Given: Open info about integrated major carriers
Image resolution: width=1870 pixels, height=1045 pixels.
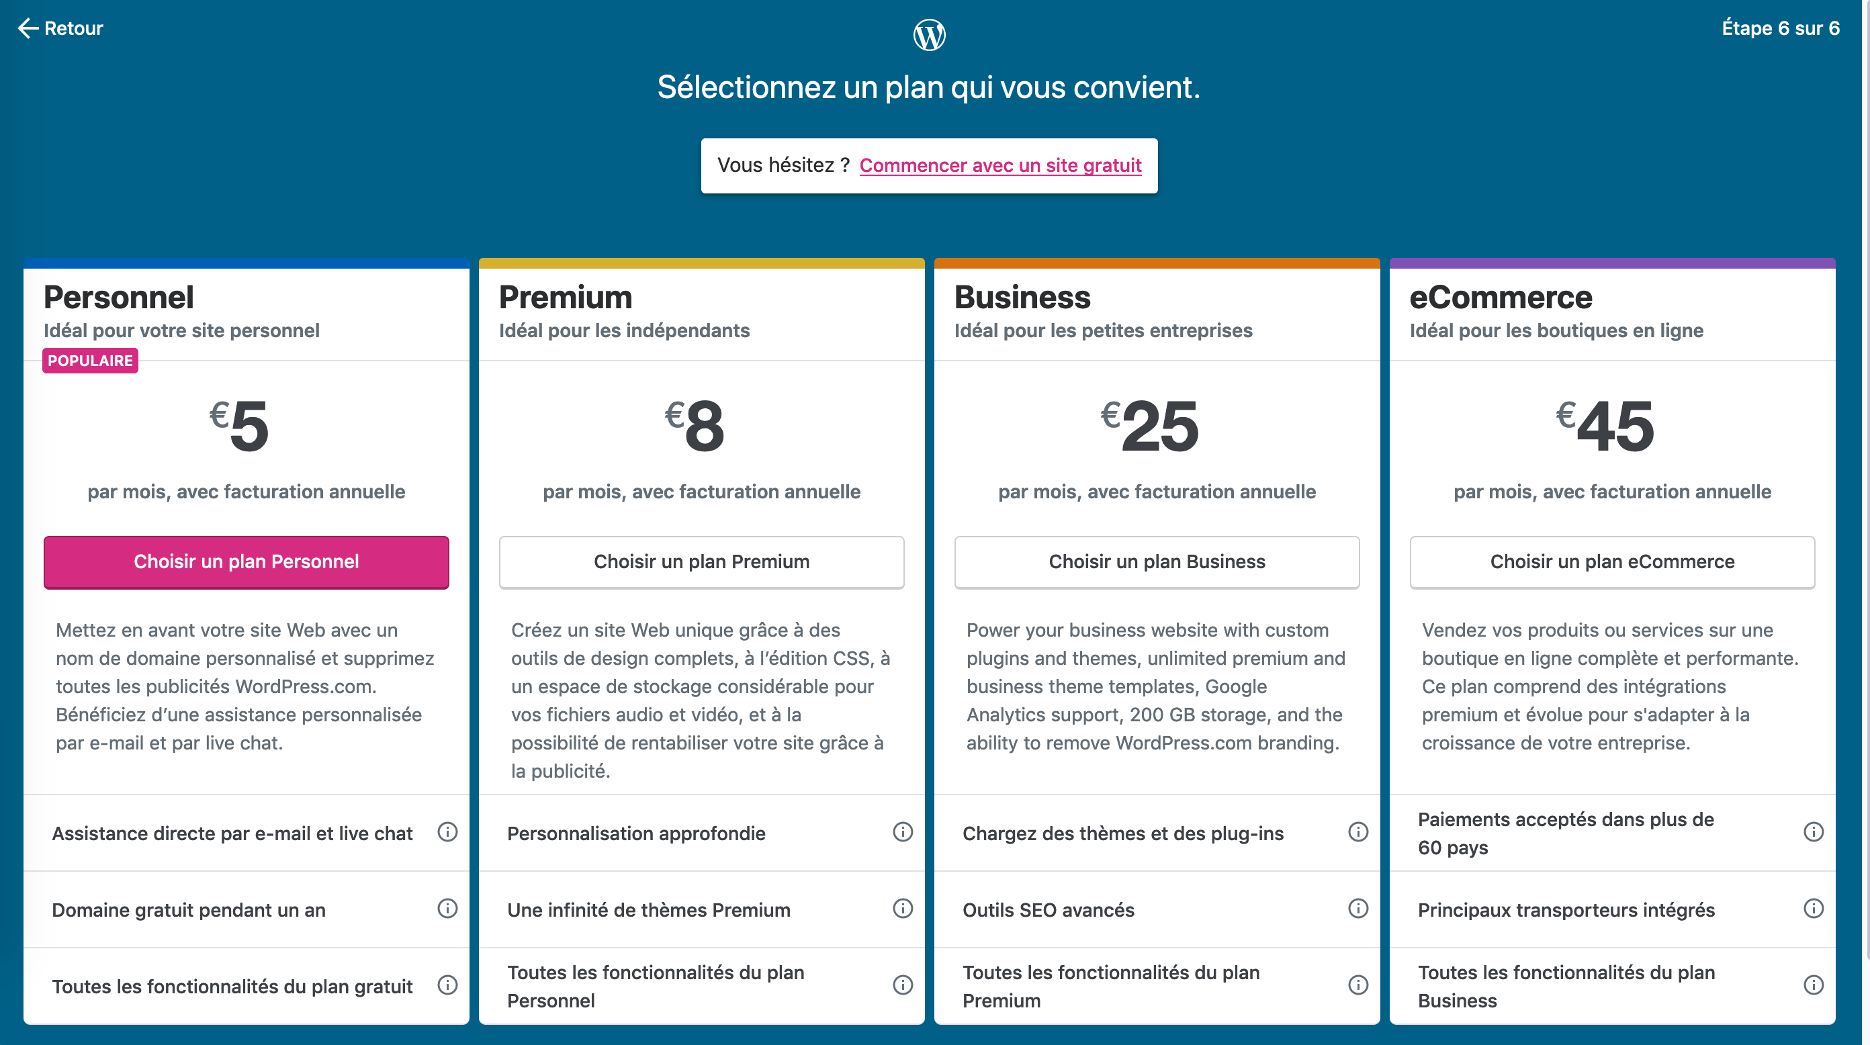Looking at the screenshot, I should coord(1813,908).
